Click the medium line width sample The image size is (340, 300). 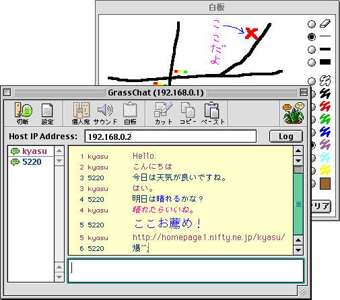click(325, 49)
